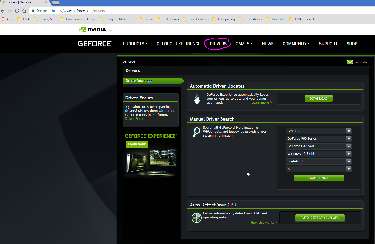Go to GEFORCE EXPERIENCE nav item

pos(179,44)
